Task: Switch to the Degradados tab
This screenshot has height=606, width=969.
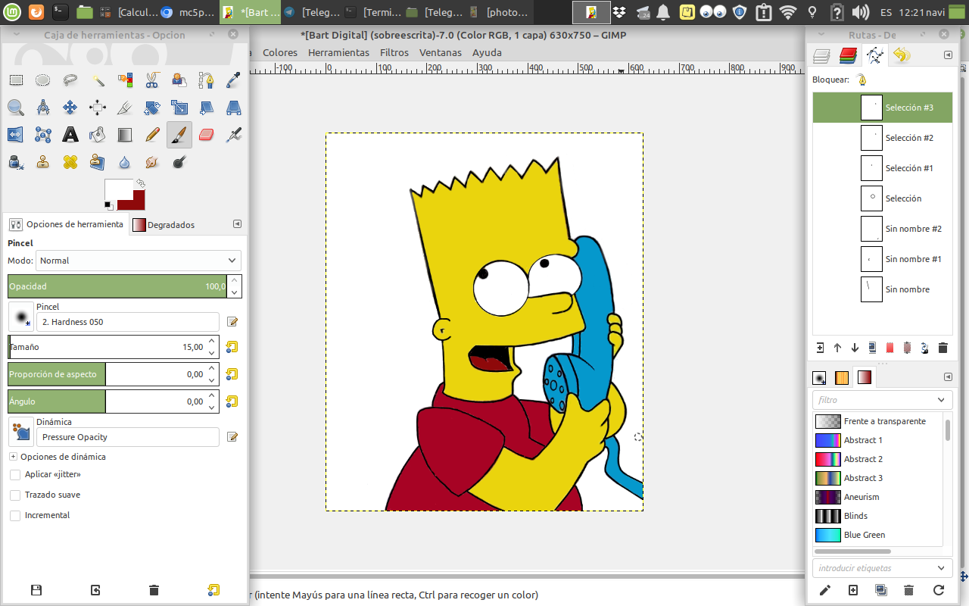Action: click(x=164, y=225)
